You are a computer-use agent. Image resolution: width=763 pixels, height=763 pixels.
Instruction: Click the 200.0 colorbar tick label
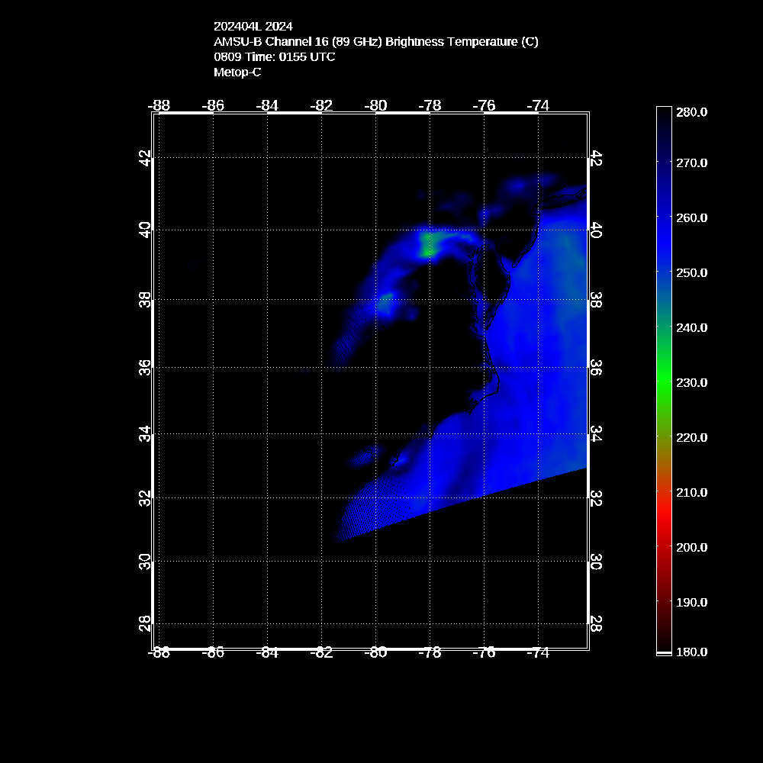(x=692, y=547)
